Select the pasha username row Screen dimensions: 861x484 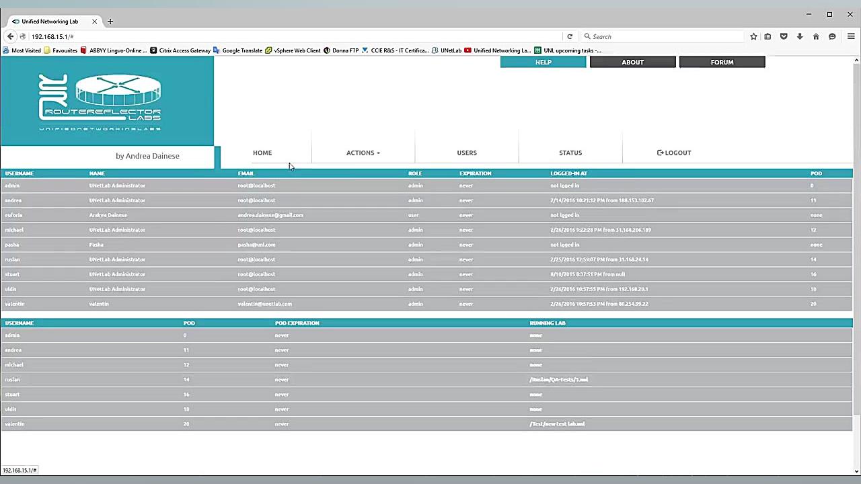point(426,245)
